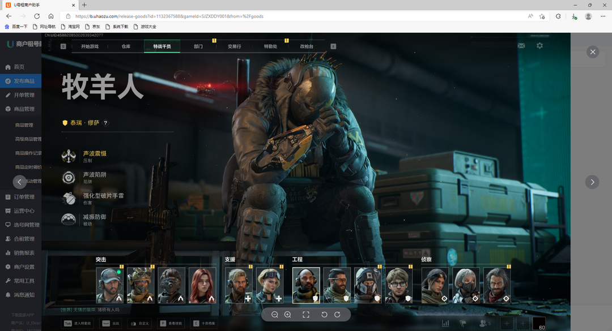Select the red-haired operator portrait
The width and height of the screenshot is (612, 331).
pyautogui.click(x=202, y=285)
